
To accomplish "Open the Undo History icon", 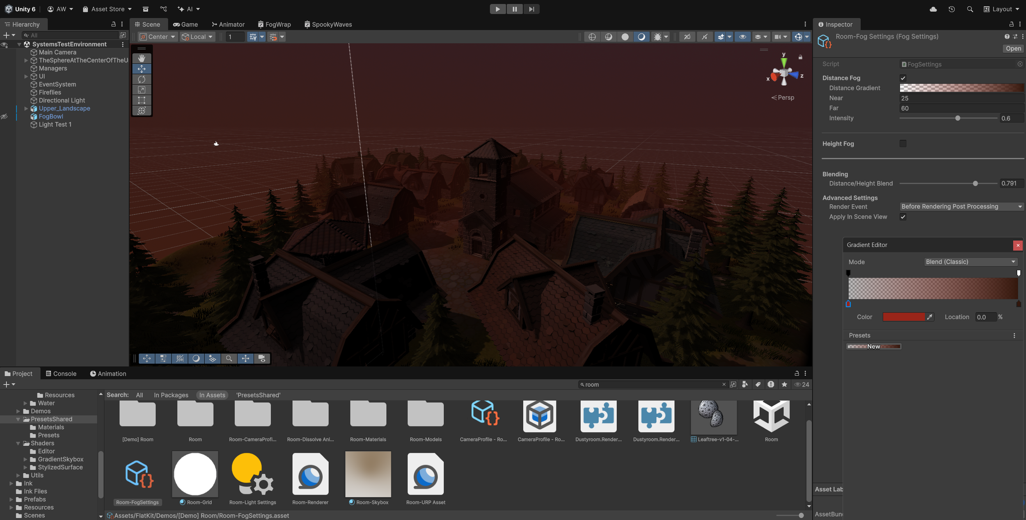I will (x=952, y=9).
